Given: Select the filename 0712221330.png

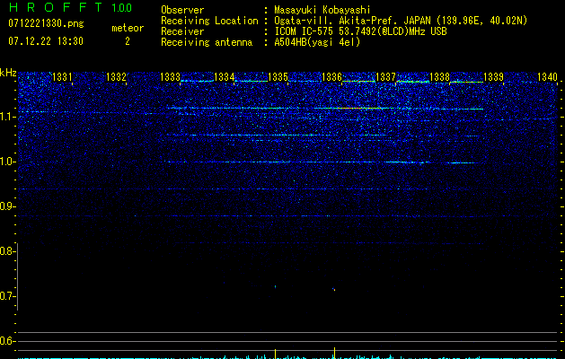Looking at the screenshot, I should [x=46, y=24].
